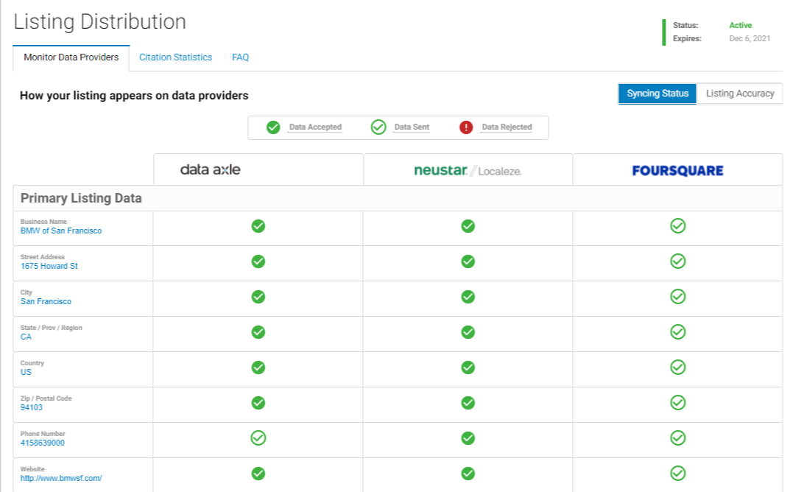Click the phone number 4158639000
793x492 pixels.
coord(43,443)
